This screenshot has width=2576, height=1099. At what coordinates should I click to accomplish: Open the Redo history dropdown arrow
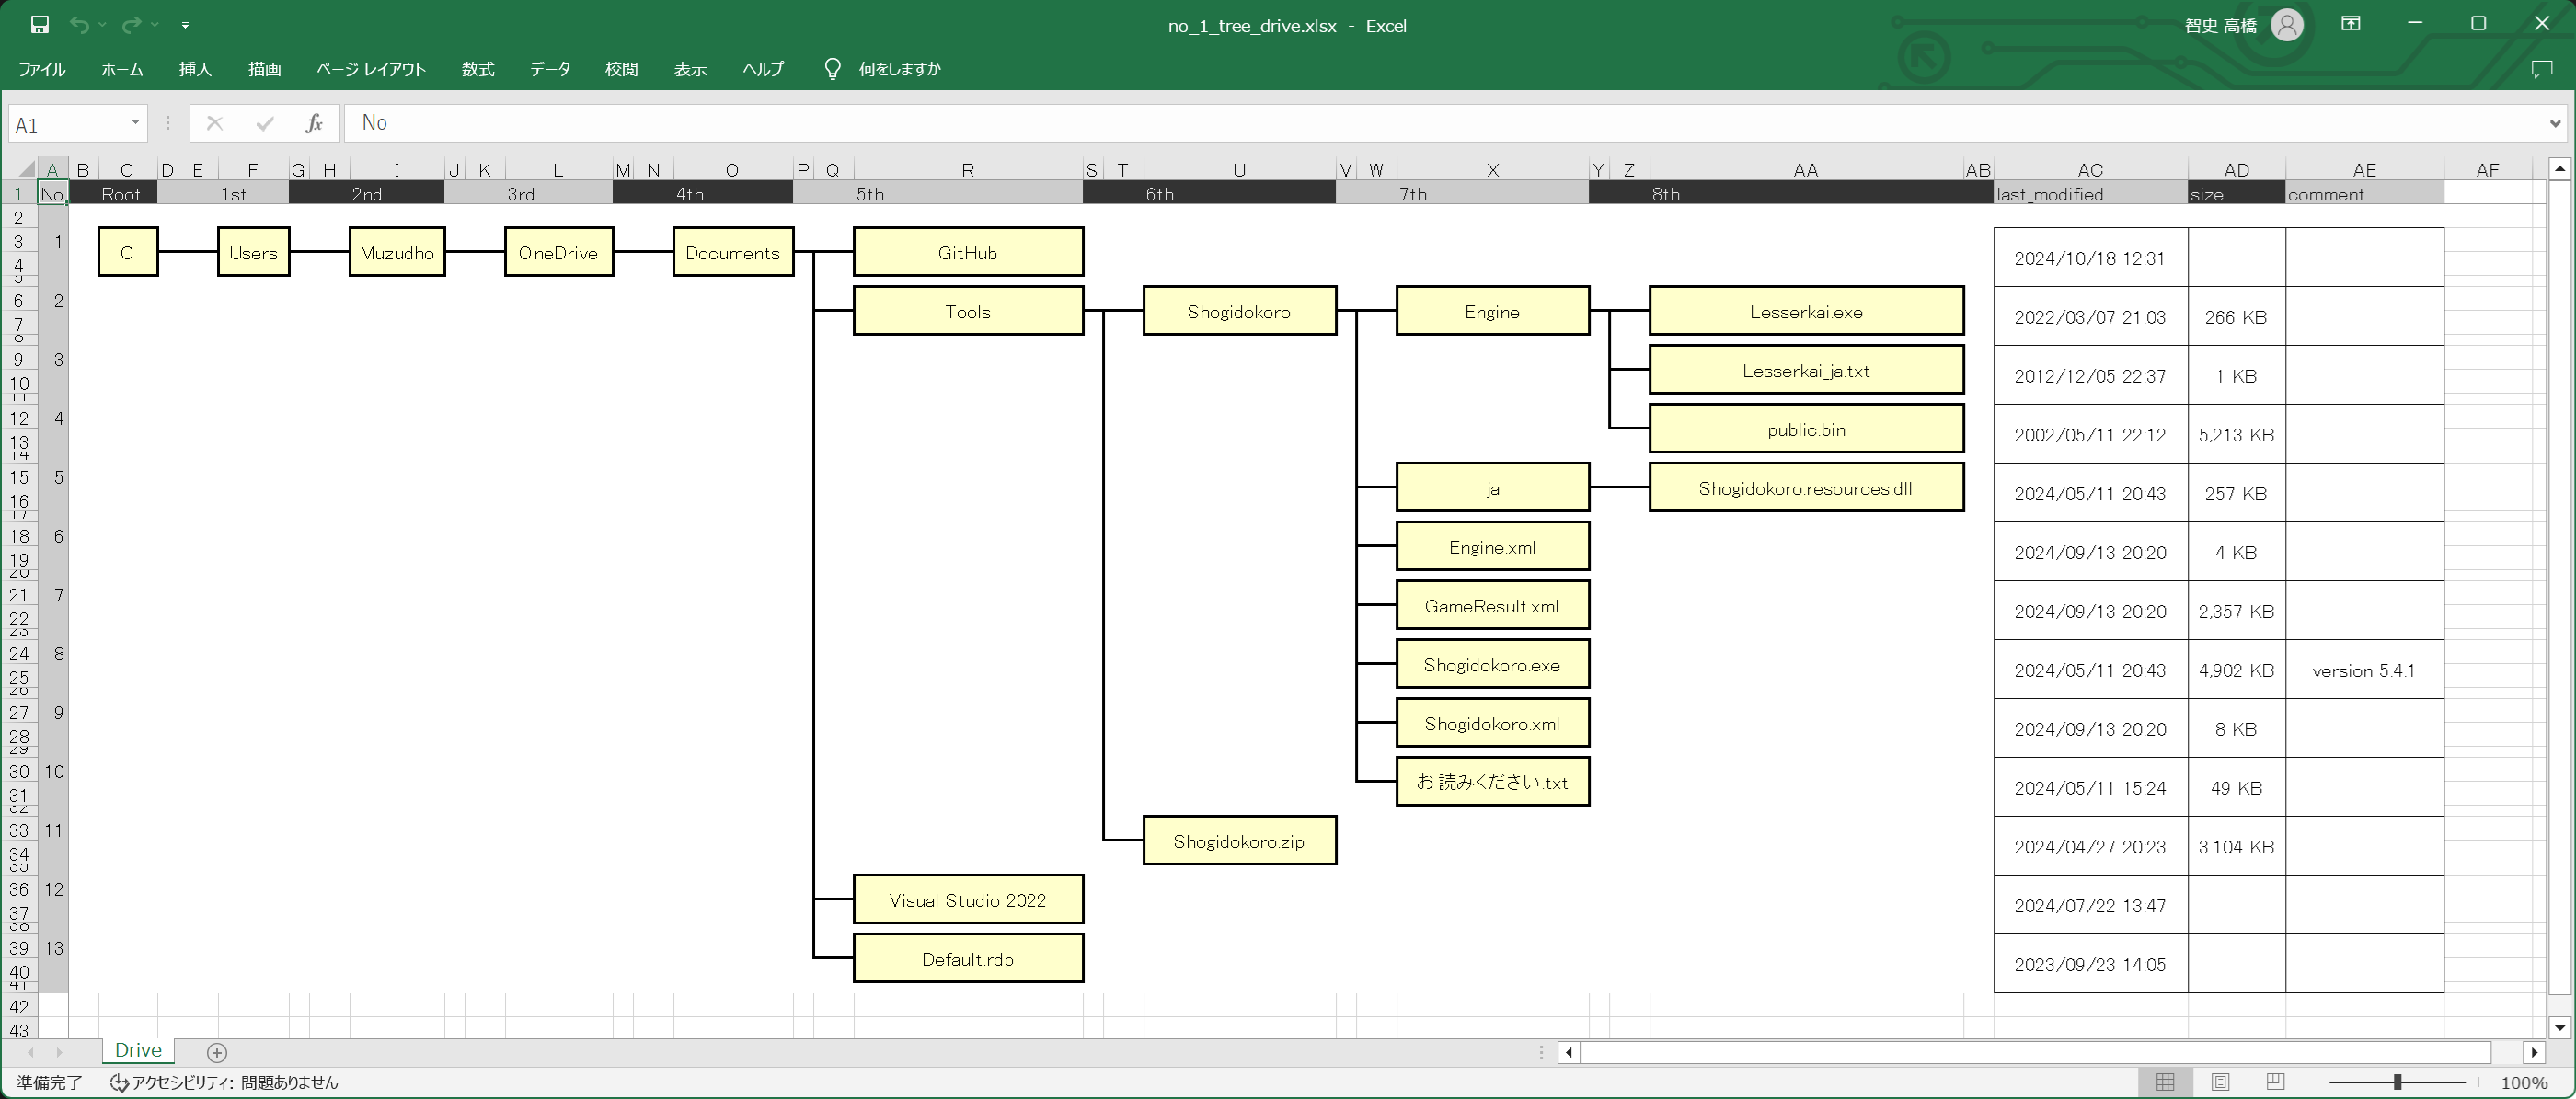click(x=155, y=25)
